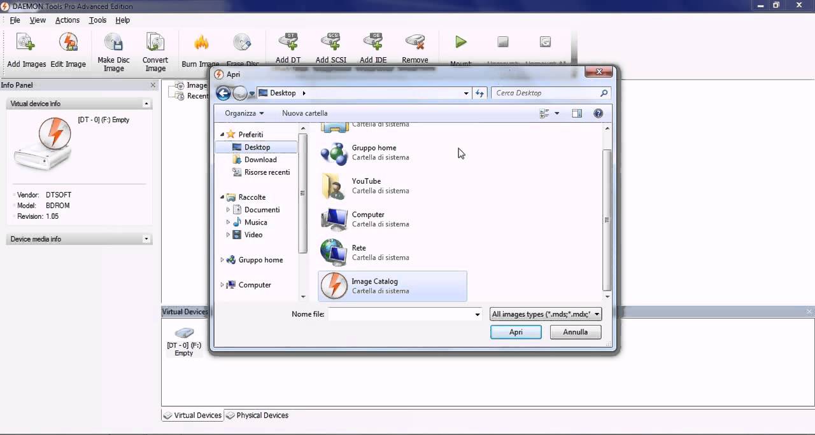Add a new SCSI virtual drive
The width and height of the screenshot is (815, 435).
point(330,43)
